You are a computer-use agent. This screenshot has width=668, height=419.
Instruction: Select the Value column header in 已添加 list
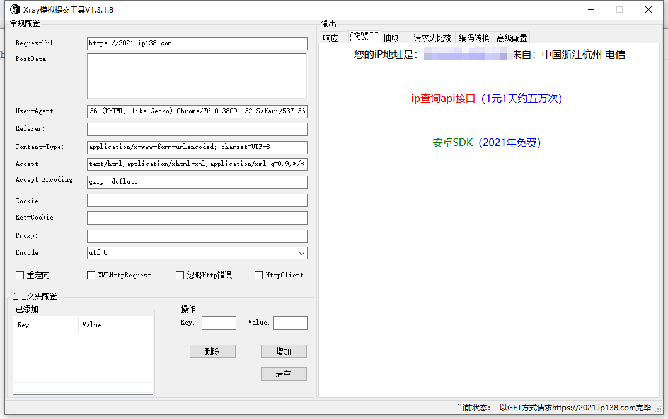(x=115, y=325)
